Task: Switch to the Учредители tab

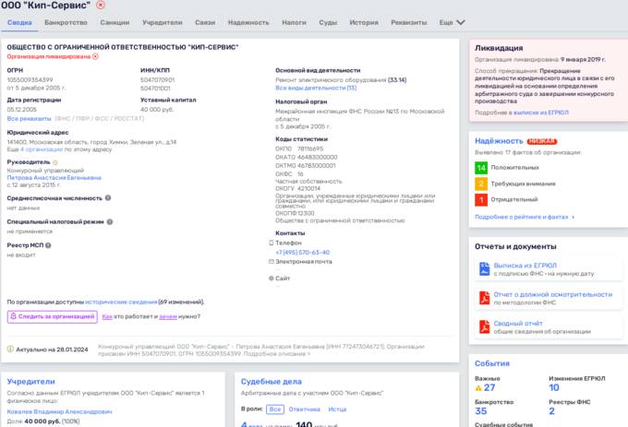Action: pos(163,22)
